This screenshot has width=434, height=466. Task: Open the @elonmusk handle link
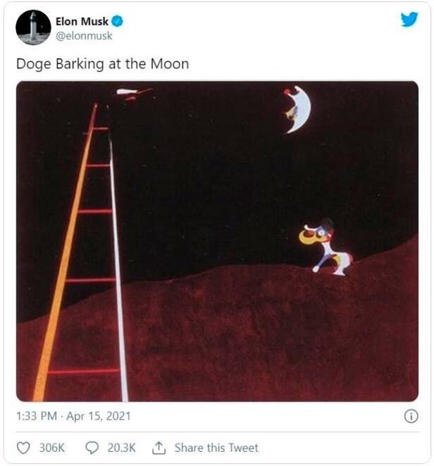point(83,36)
